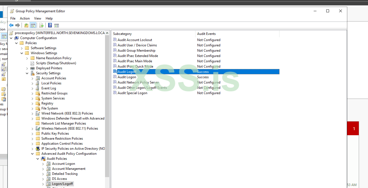Click the Security Settings tree icon
The width and height of the screenshot is (368, 188).
point(32,73)
